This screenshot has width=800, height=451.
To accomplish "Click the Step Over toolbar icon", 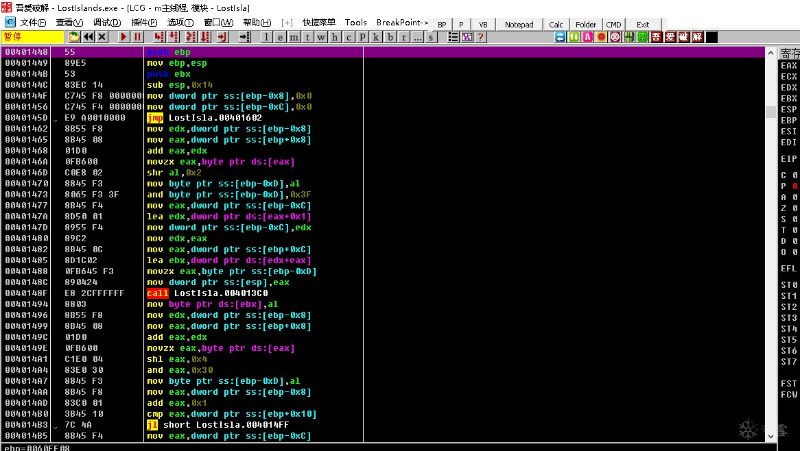I will coord(174,37).
